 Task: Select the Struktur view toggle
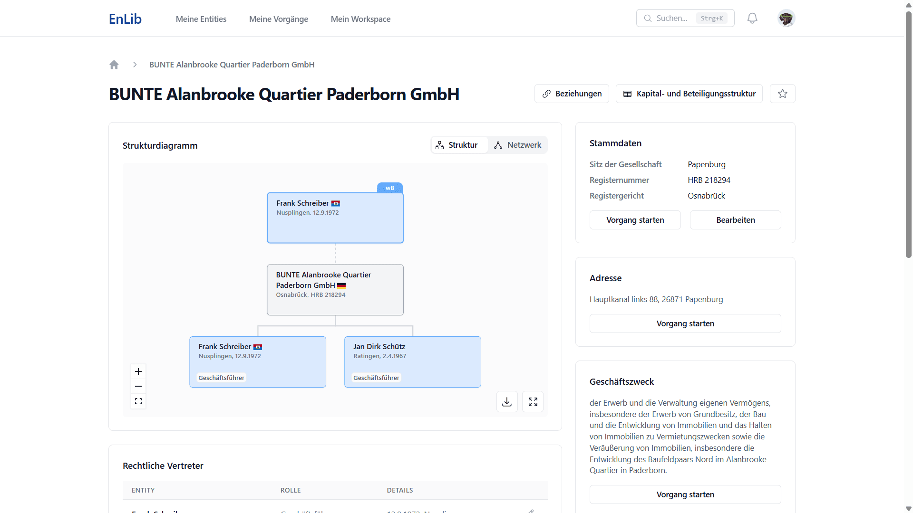[456, 145]
